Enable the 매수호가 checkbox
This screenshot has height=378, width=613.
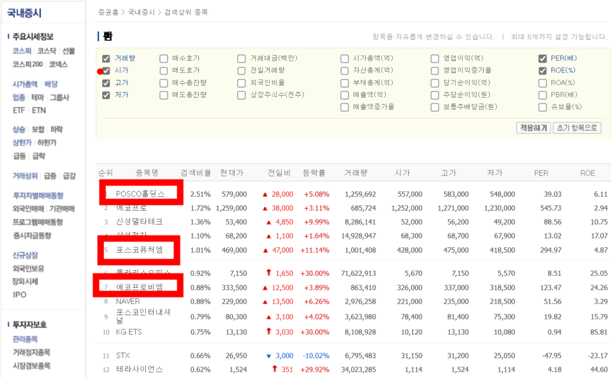[x=164, y=58]
